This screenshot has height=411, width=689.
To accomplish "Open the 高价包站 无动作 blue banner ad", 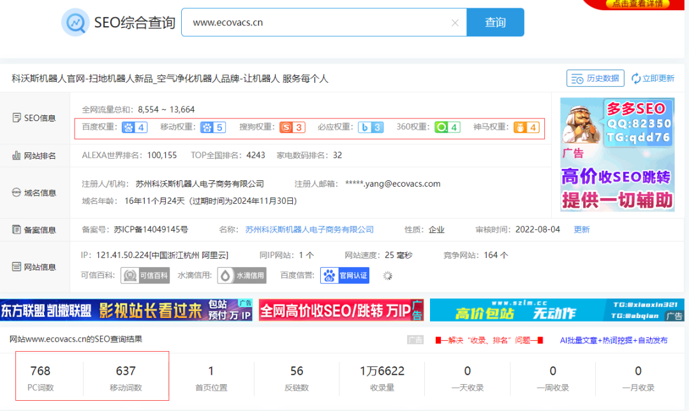I will [557, 310].
